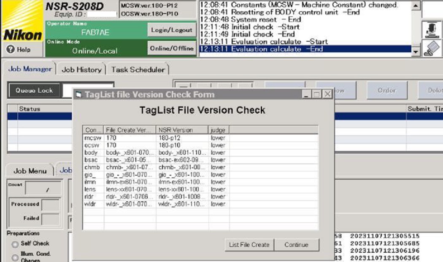Click the operator workstation icon beside the log

point(432,30)
